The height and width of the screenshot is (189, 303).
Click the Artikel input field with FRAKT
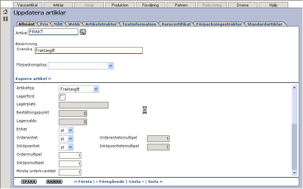pyautogui.click(x=54, y=32)
